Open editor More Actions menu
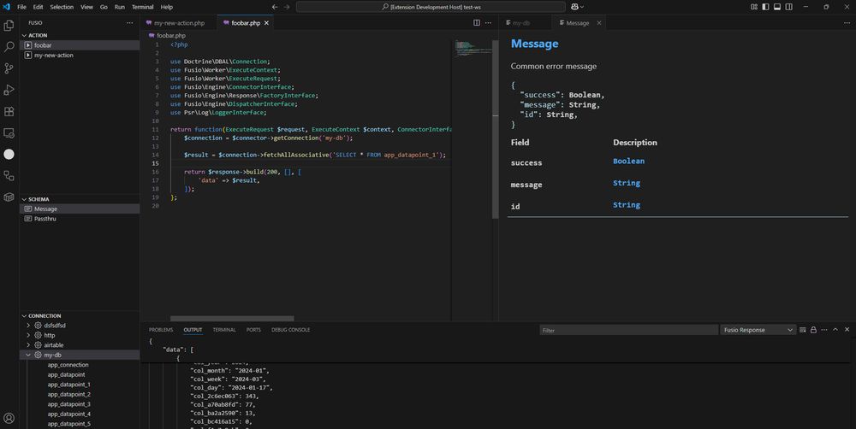 click(488, 23)
